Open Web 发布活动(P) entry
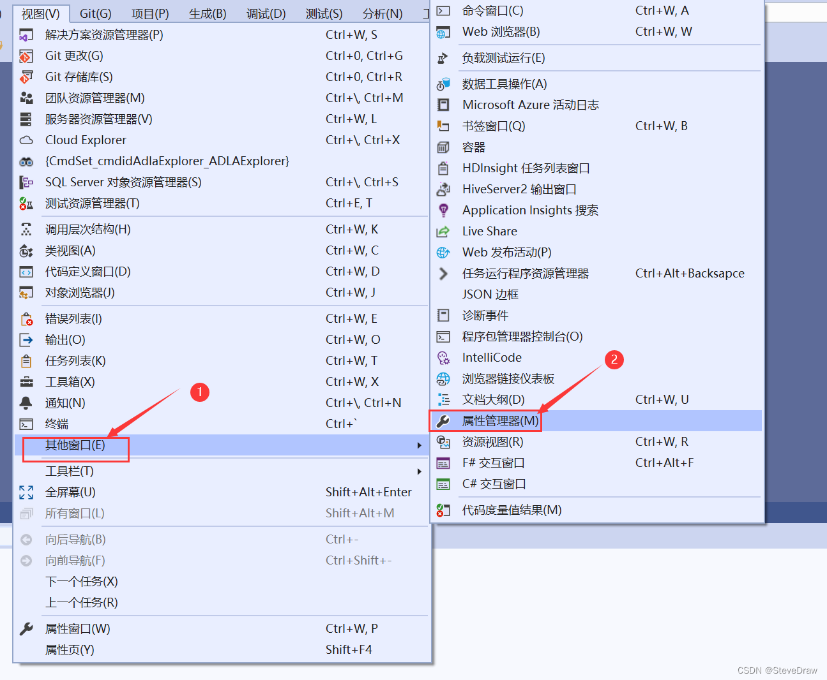The image size is (827, 680). pos(597,253)
